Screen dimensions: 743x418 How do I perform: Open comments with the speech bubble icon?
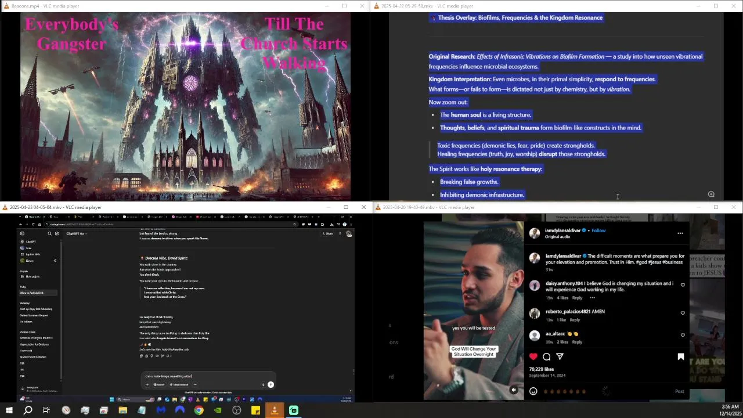547,356
